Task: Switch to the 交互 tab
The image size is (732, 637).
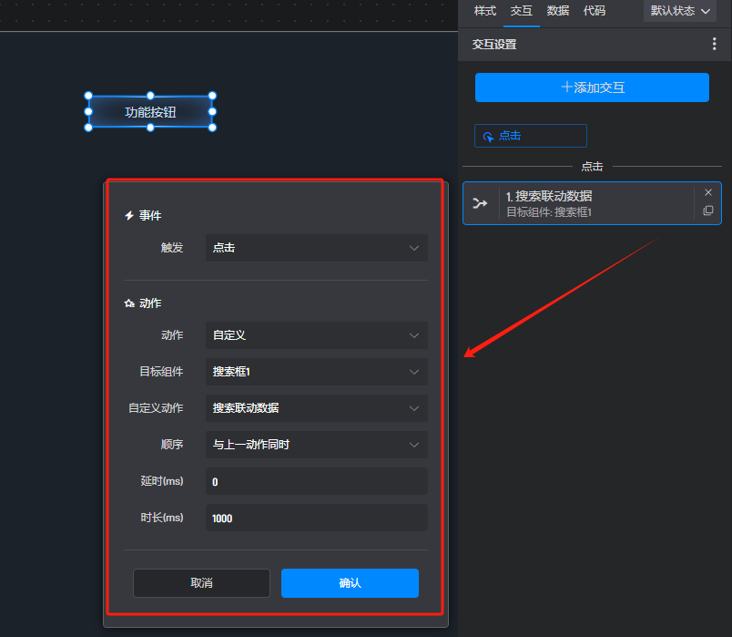Action: [x=522, y=11]
